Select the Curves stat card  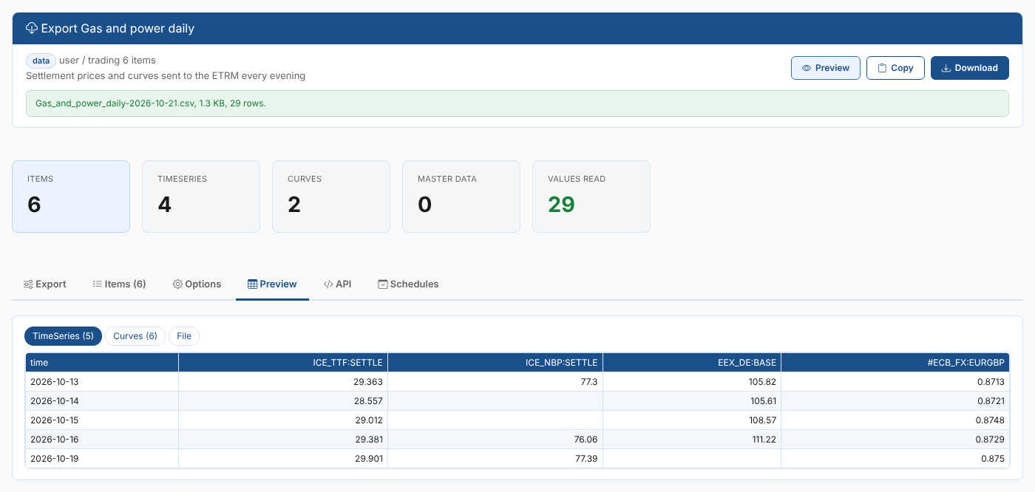[331, 197]
